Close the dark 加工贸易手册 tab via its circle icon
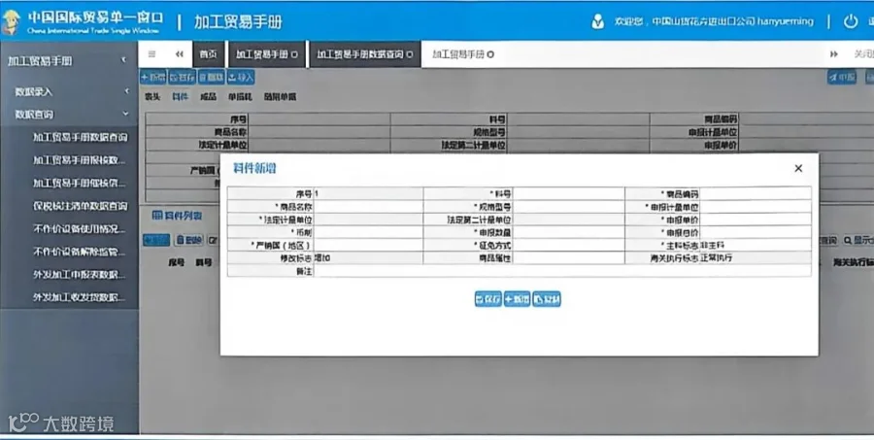Viewport: 874px width, 440px height. [294, 54]
